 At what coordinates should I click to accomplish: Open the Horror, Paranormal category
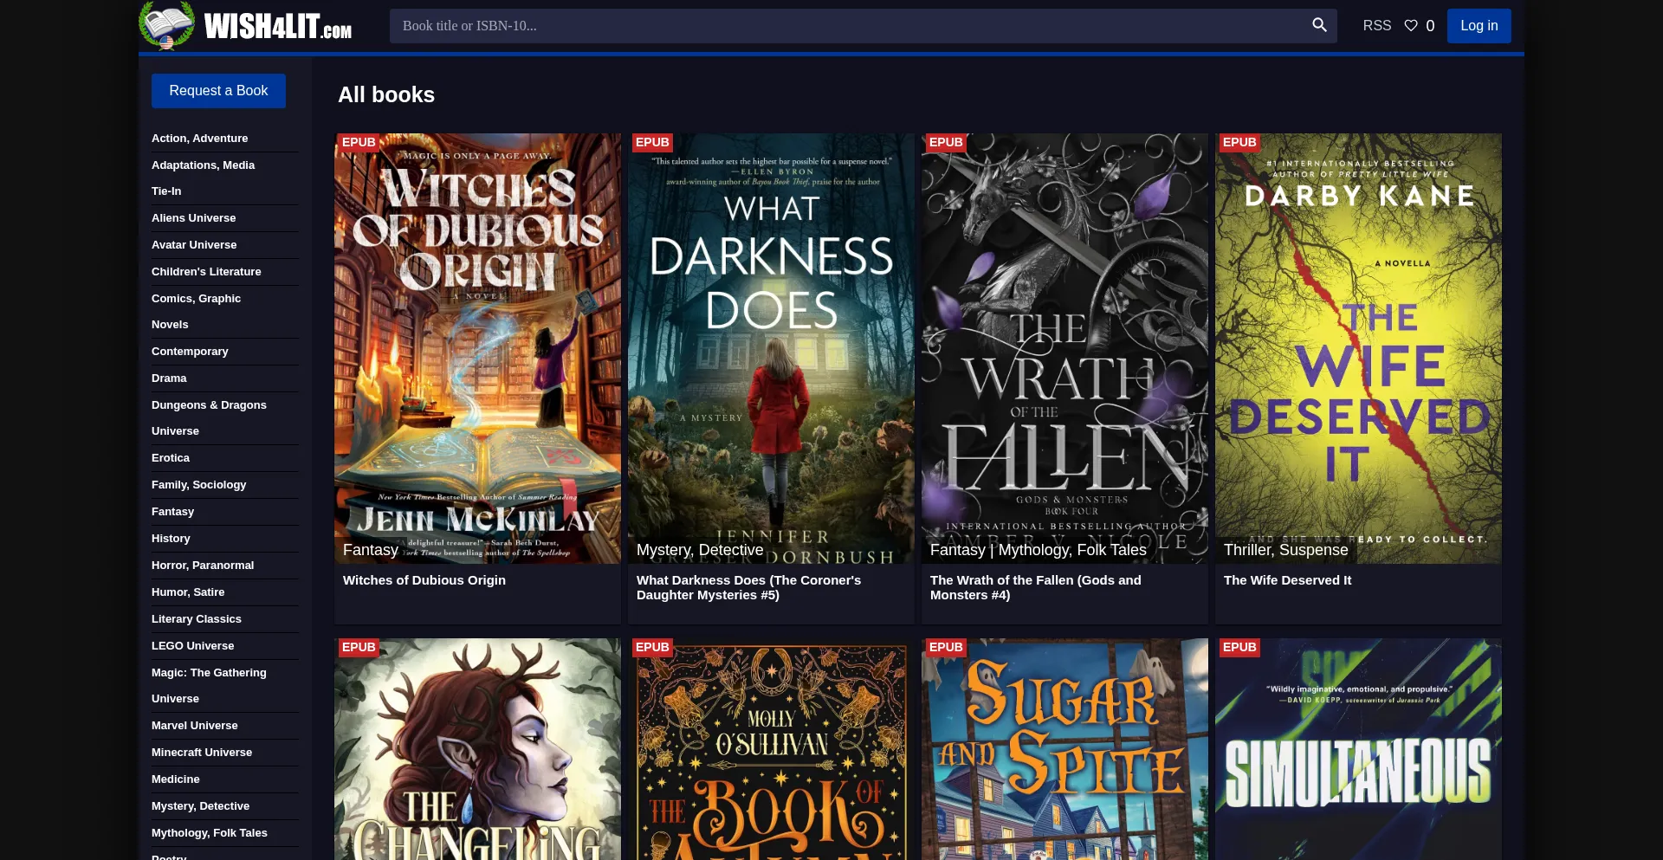203,566
